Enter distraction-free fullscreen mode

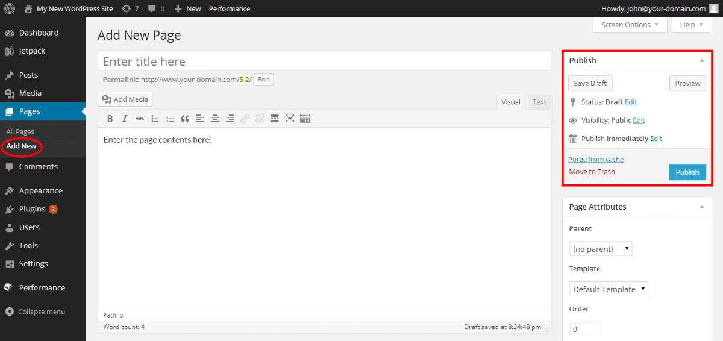[x=290, y=119]
